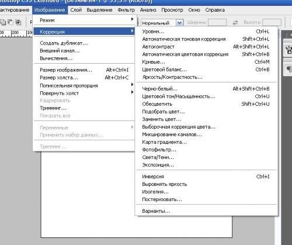Click the swap width and height icon

235,23
